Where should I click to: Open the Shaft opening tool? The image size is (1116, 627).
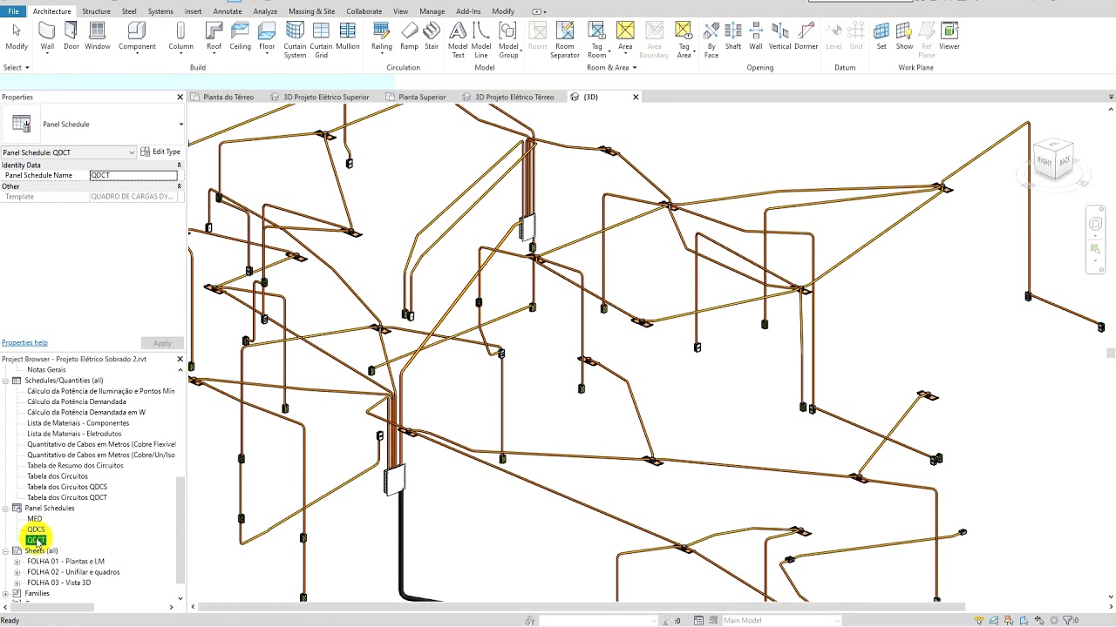click(733, 37)
